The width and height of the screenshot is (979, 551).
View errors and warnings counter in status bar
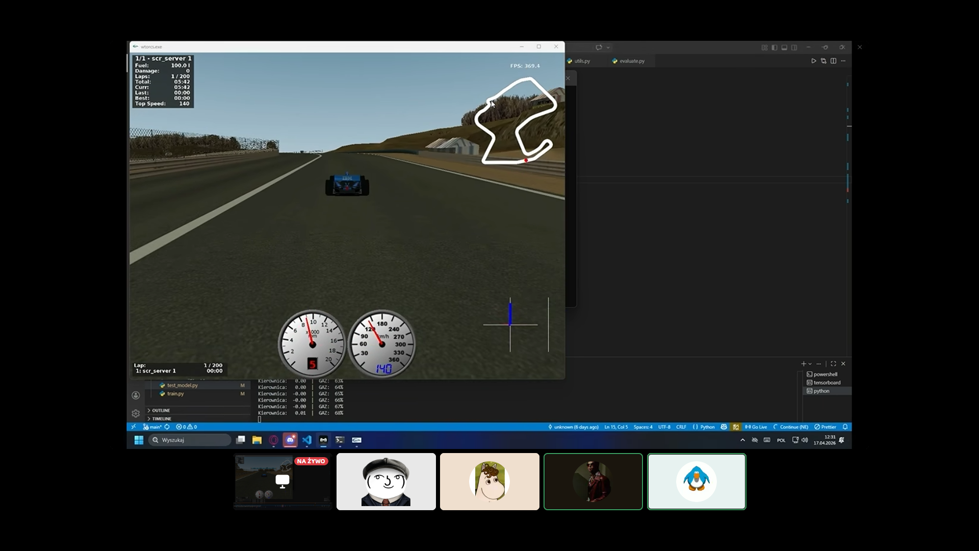pyautogui.click(x=186, y=427)
